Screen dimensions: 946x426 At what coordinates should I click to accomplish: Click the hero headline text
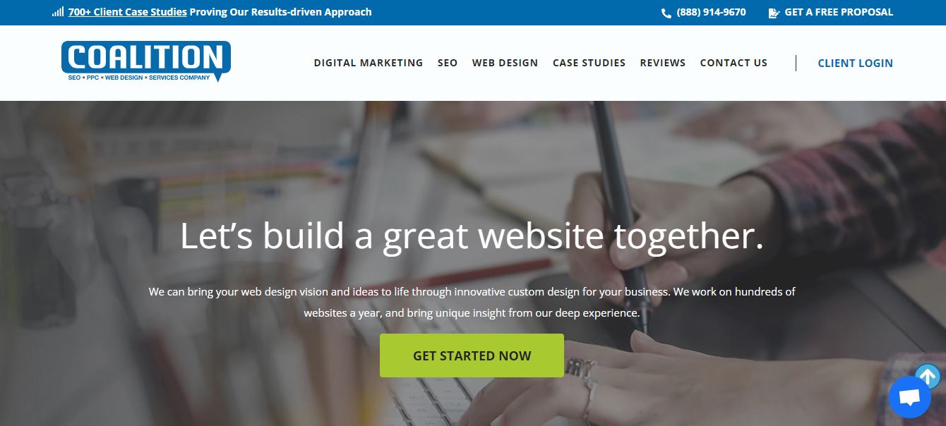pyautogui.click(x=472, y=236)
